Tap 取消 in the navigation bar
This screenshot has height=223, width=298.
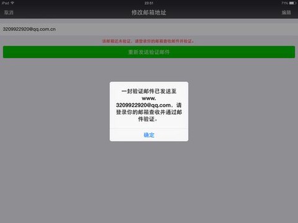[x=9, y=12]
